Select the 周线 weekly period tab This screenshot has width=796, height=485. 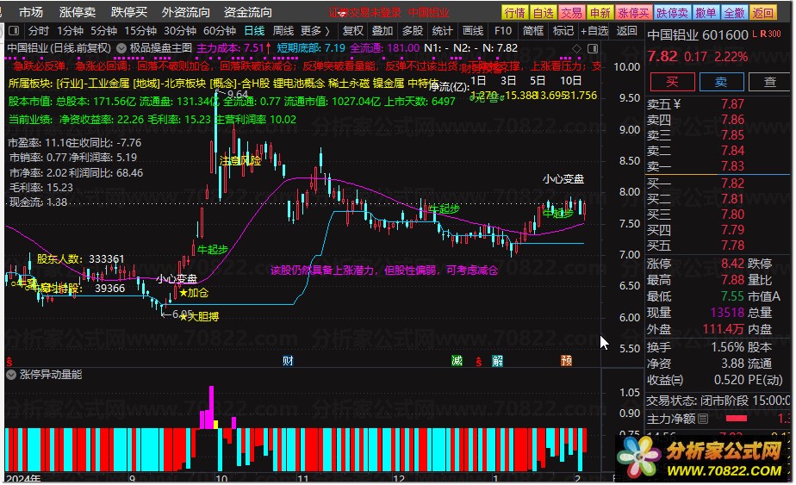coord(283,31)
